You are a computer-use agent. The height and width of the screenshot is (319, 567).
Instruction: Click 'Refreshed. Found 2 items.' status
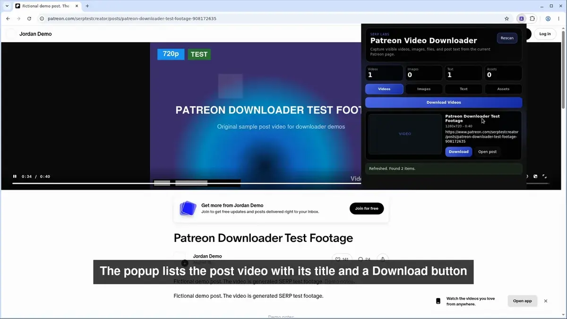click(x=444, y=168)
